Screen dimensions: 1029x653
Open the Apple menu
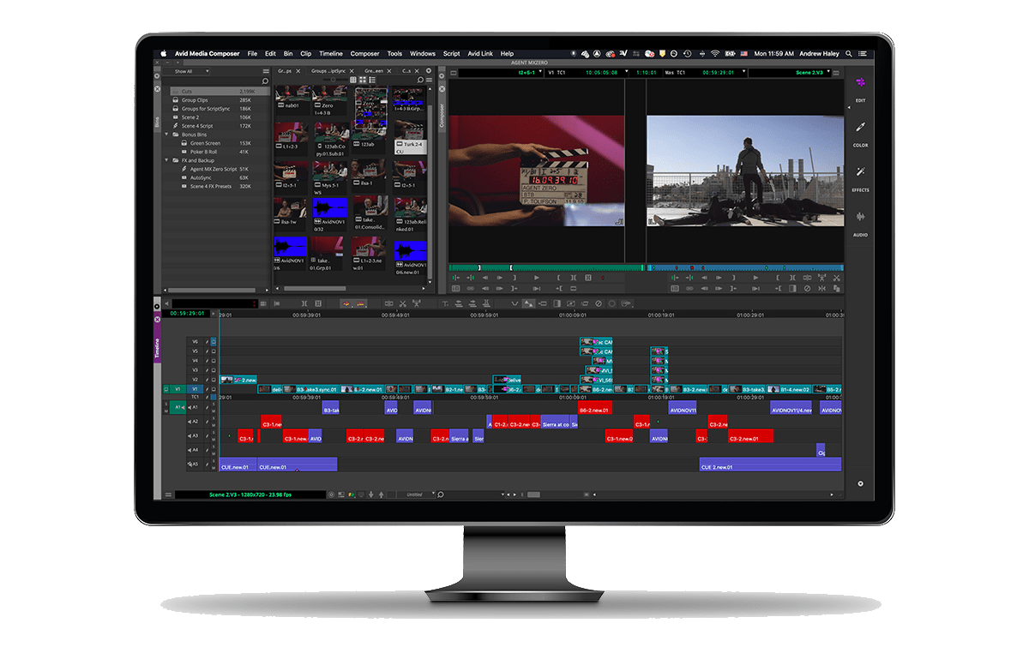pyautogui.click(x=163, y=53)
